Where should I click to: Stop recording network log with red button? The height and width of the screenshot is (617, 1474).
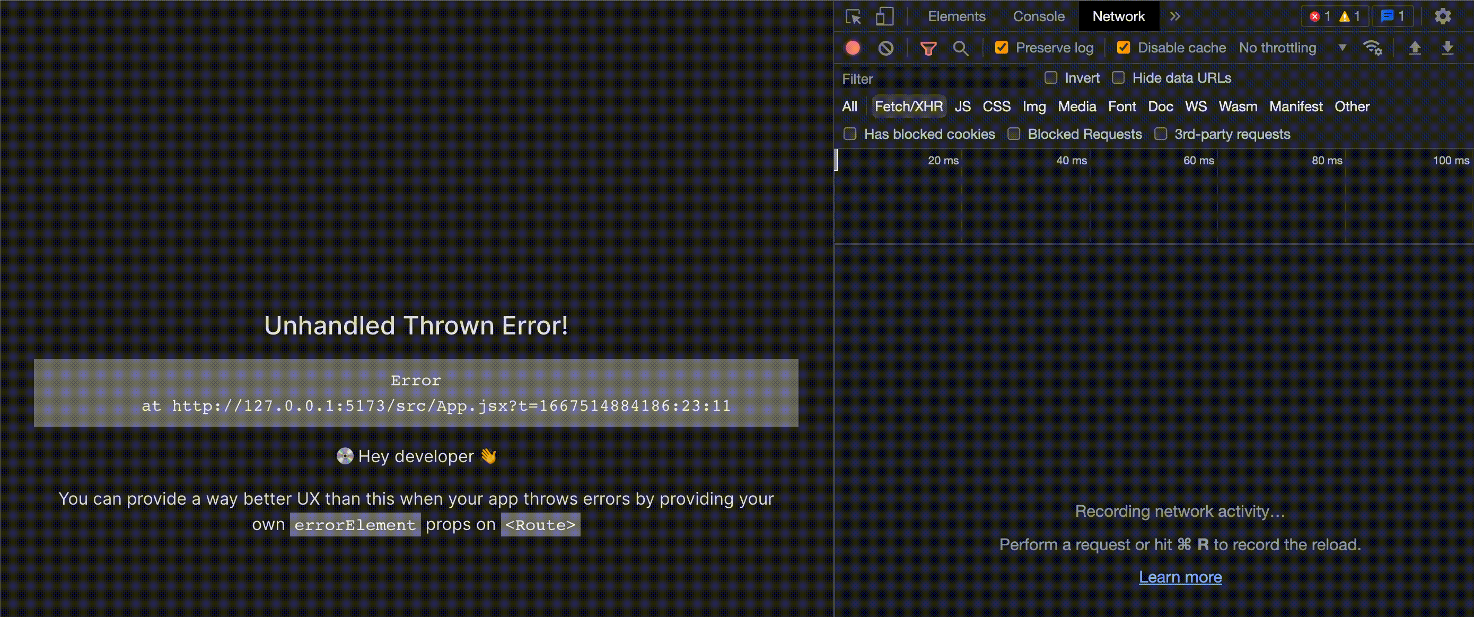[x=853, y=48]
